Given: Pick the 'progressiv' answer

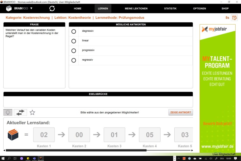Looking at the screenshot, I should tap(74, 50).
